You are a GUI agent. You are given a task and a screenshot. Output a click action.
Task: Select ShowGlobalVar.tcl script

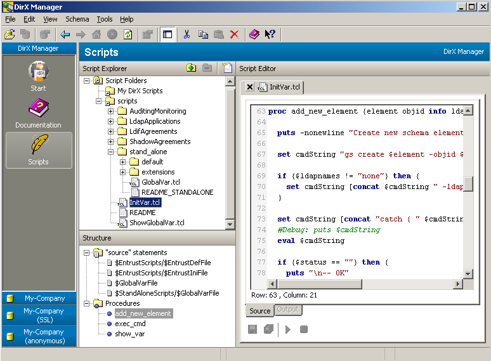(x=157, y=223)
